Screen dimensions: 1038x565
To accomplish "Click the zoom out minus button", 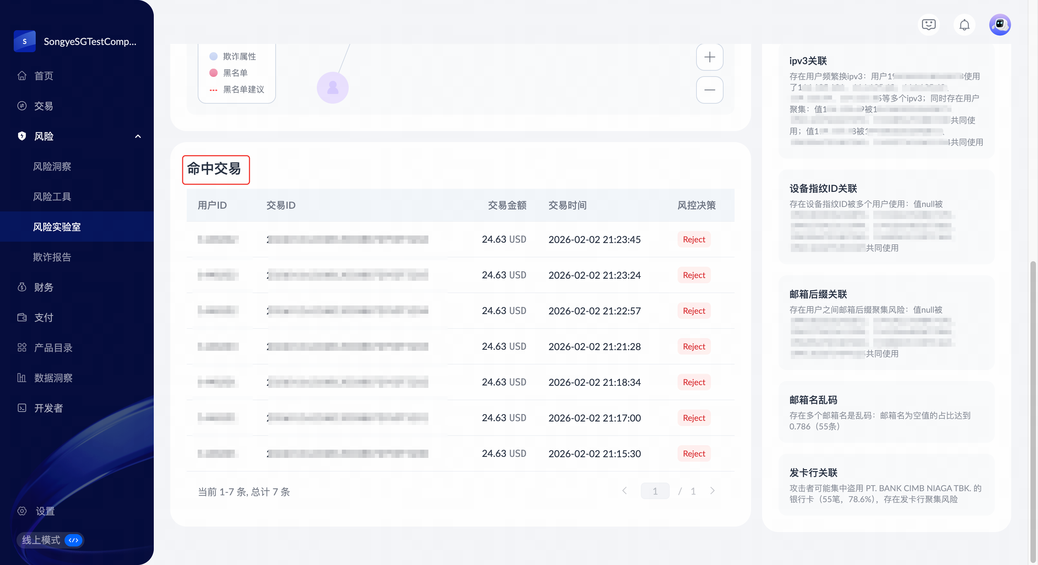I will (x=709, y=90).
